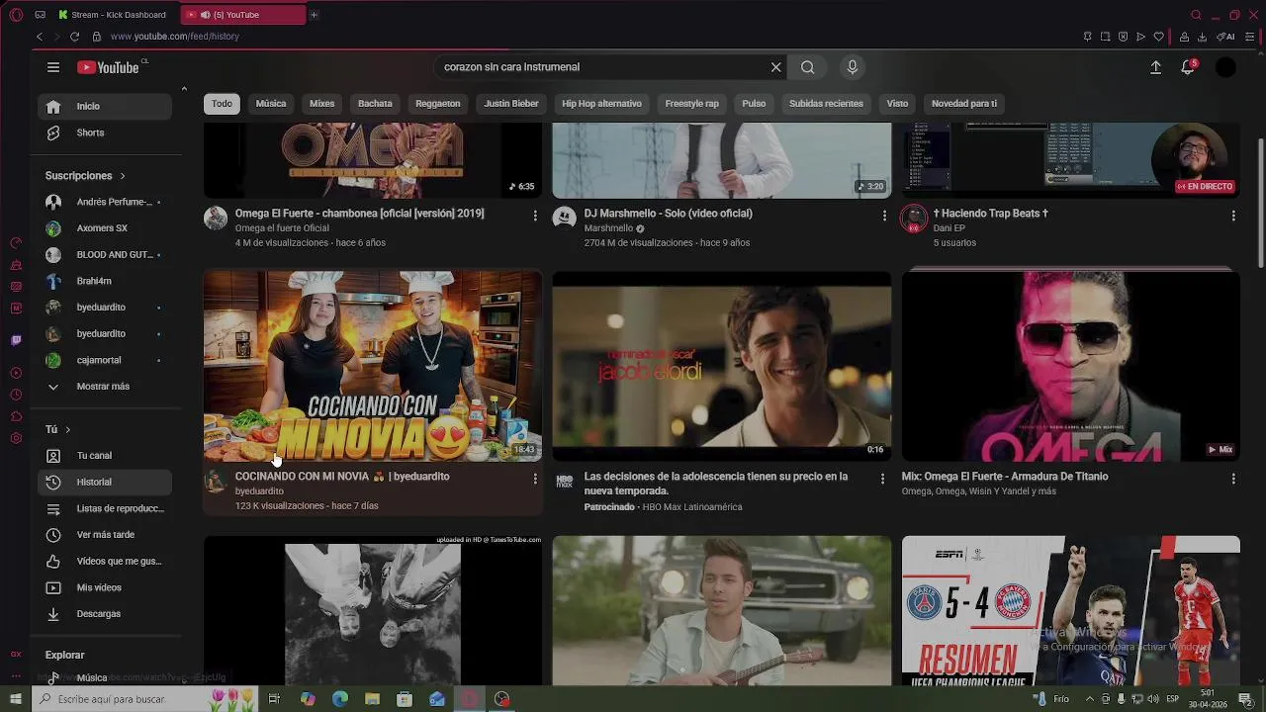Open Microsoft Edge from the taskbar
The height and width of the screenshot is (712, 1266).
click(x=340, y=699)
